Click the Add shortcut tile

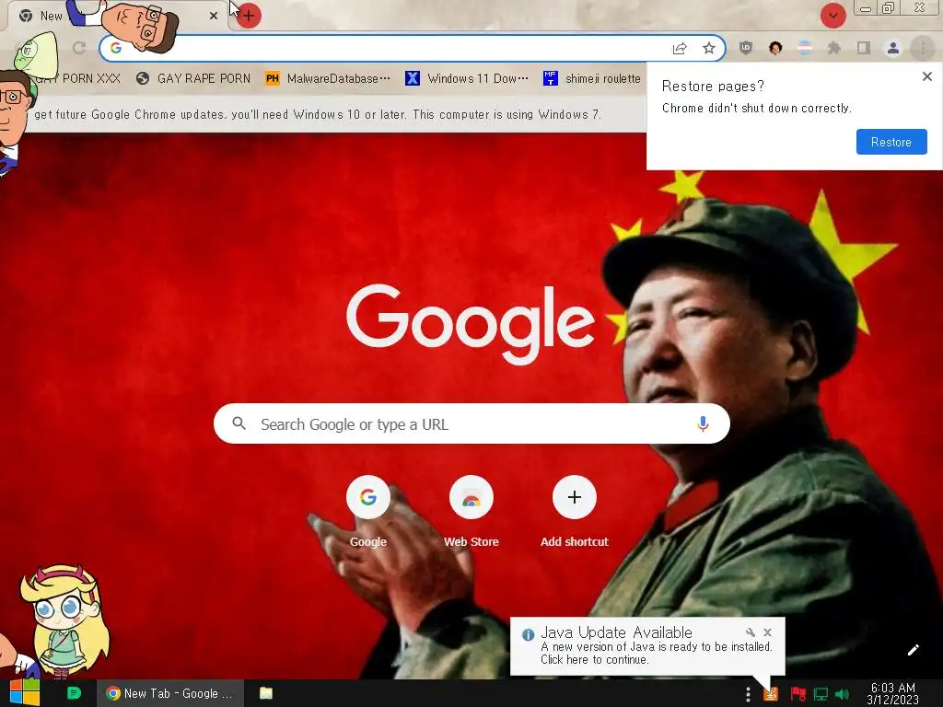[575, 512]
